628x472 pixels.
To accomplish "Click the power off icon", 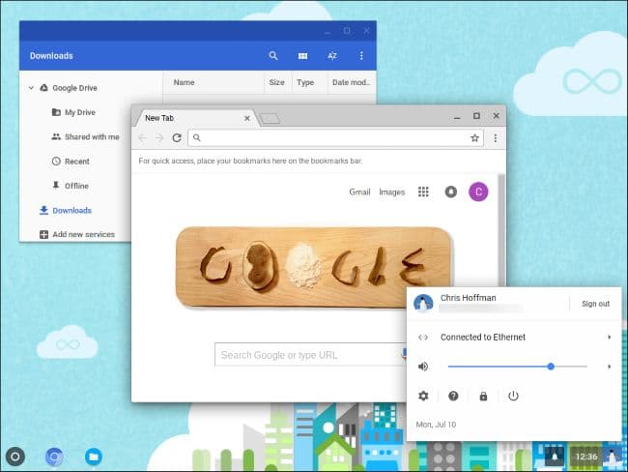I will tap(513, 396).
